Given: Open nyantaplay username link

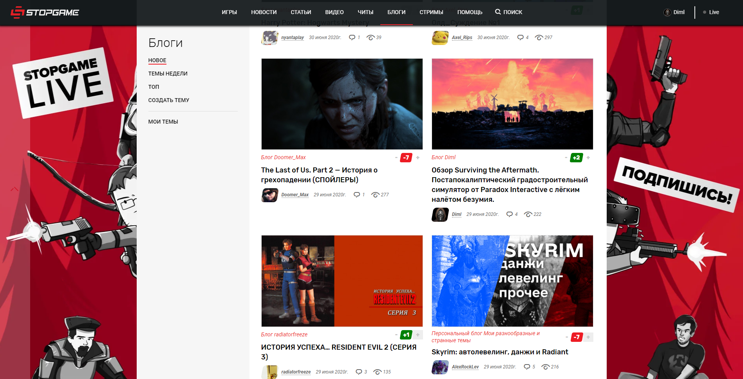Looking at the screenshot, I should point(293,38).
